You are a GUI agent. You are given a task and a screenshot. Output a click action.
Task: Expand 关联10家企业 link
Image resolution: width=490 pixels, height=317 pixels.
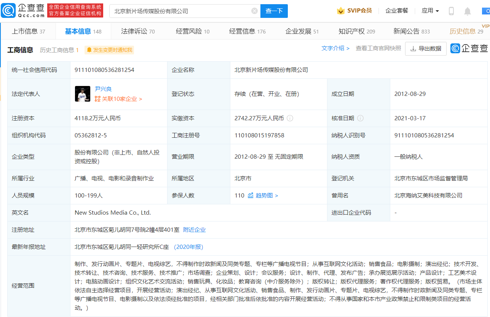point(118,99)
